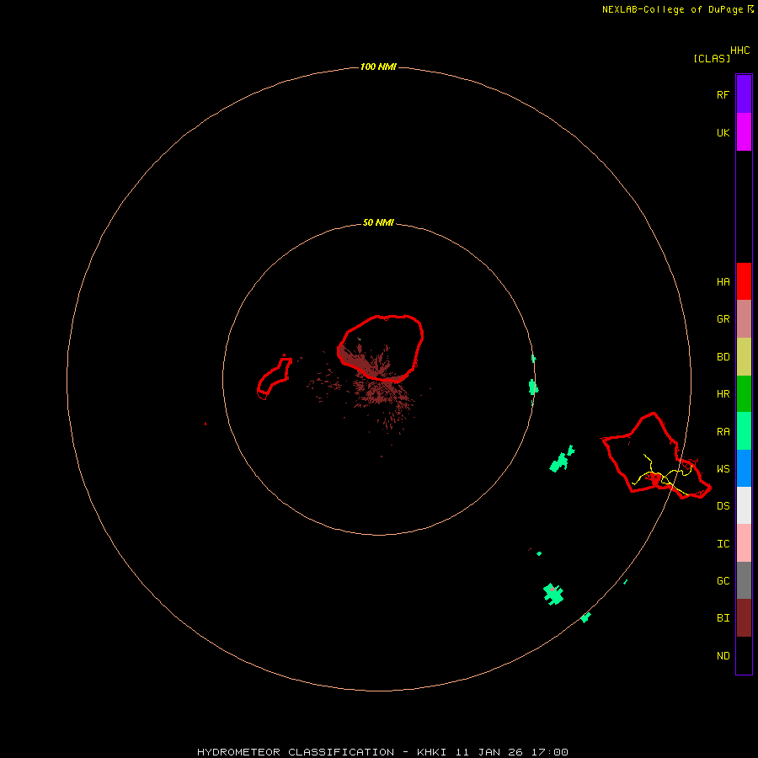Click the IC legend label
This screenshot has width=758, height=758.
pyautogui.click(x=723, y=544)
